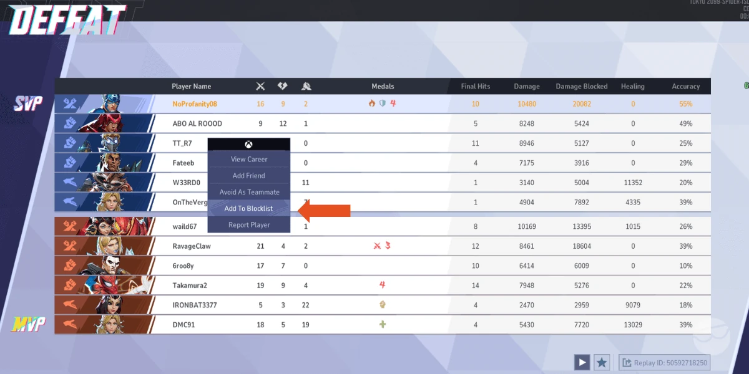Click the strategist role icon for DMC91
Screen dimensions: 749x374
(70, 325)
